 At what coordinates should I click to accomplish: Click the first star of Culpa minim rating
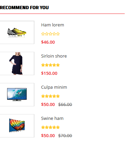(x=43, y=96)
